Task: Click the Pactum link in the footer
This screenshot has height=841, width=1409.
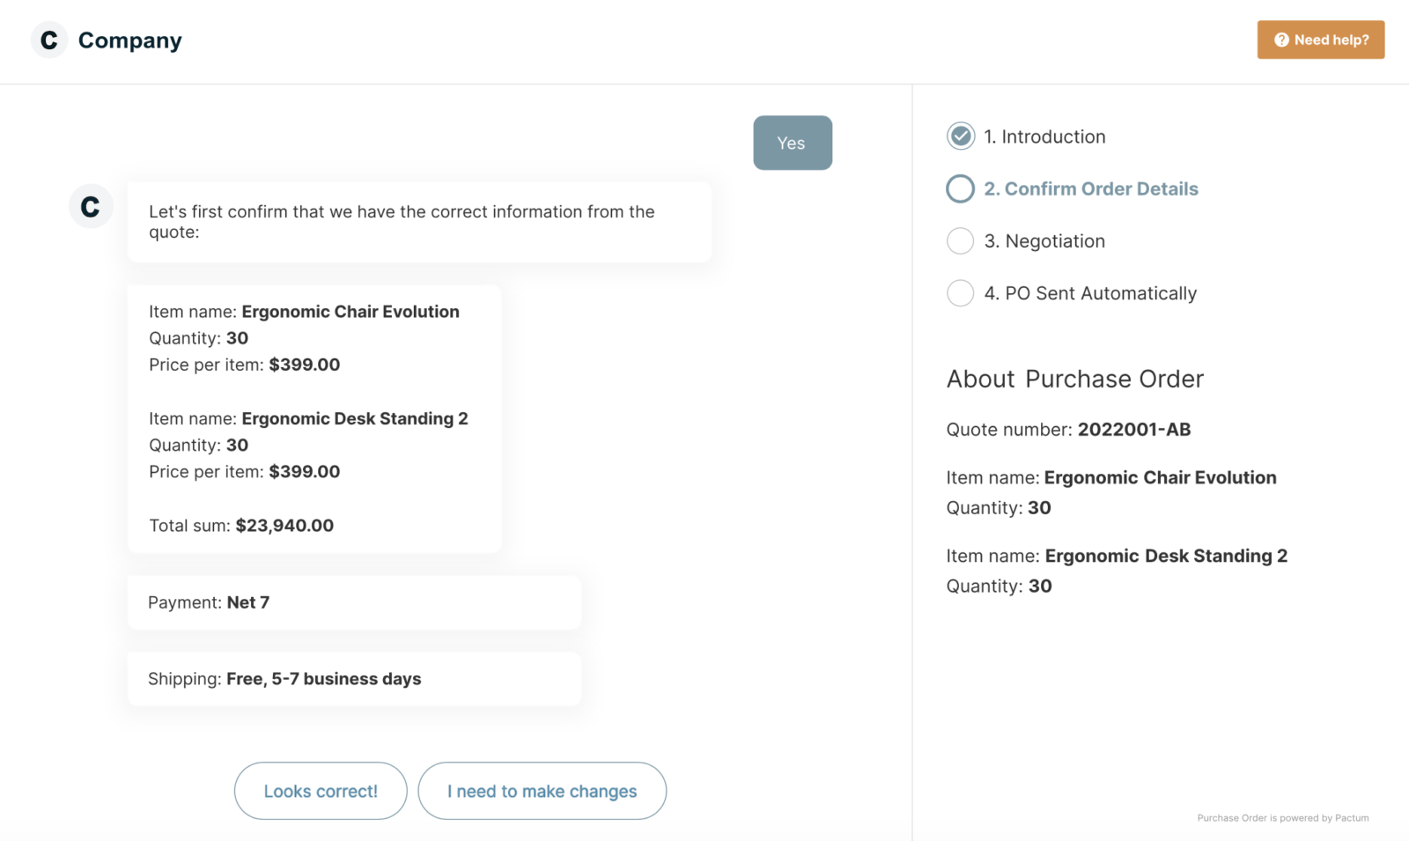Action: point(1354,818)
